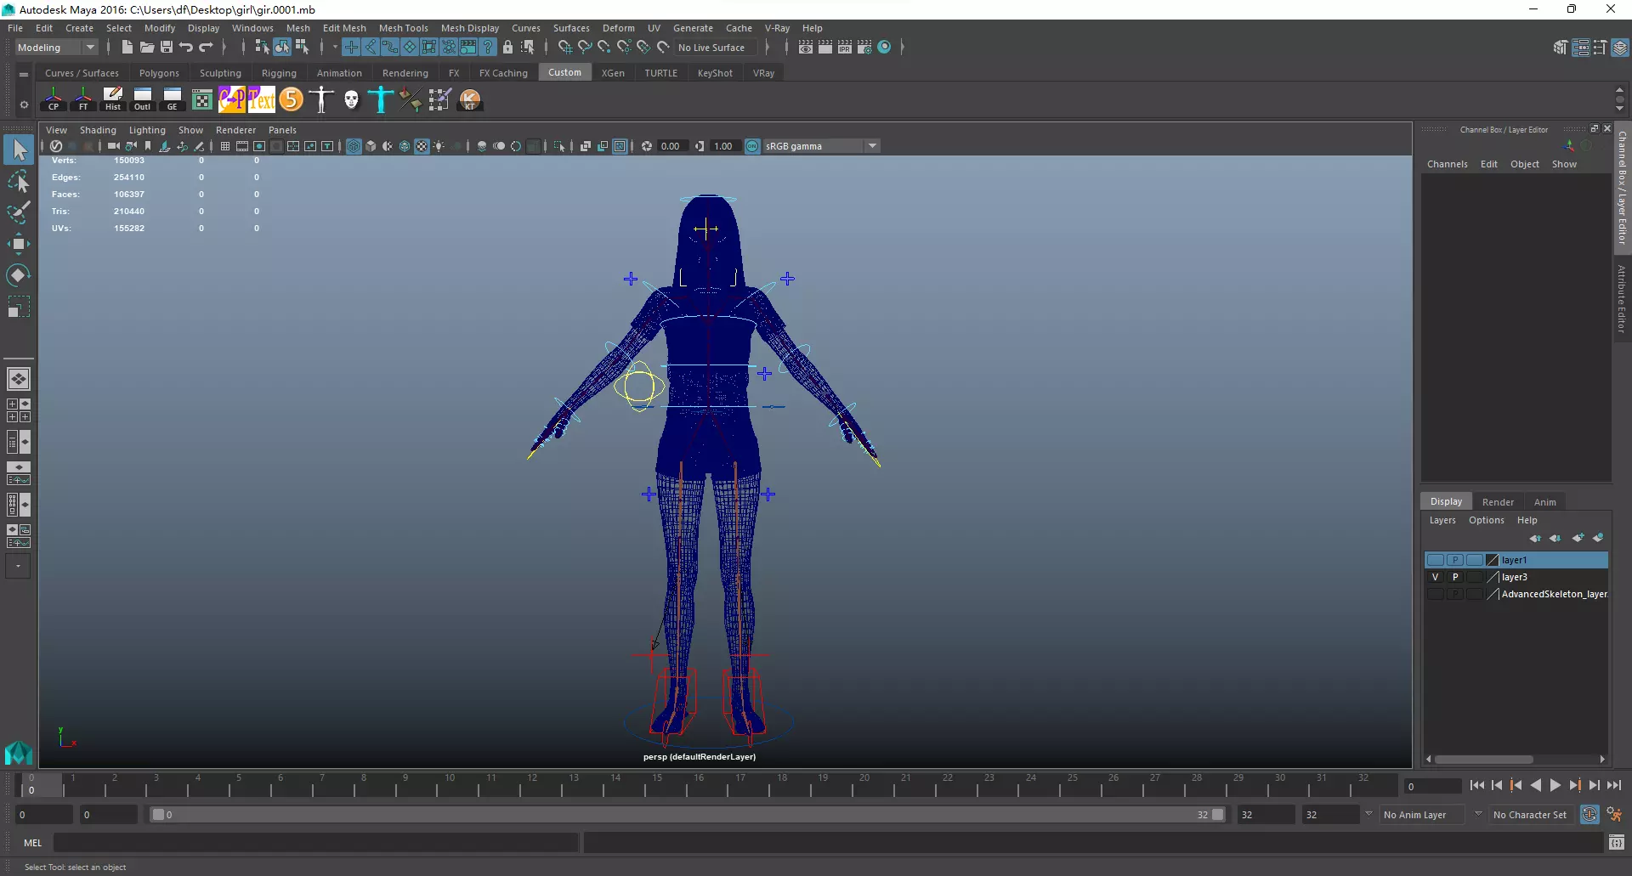Switch to the Rigging shelf tab

[x=279, y=73]
